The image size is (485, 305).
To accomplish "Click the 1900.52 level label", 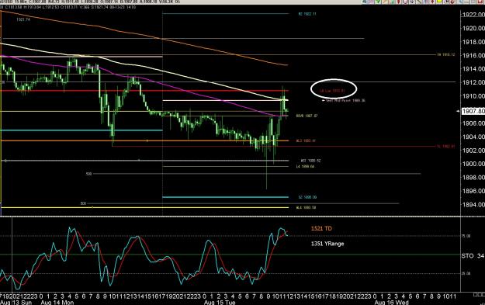I will (311, 161).
